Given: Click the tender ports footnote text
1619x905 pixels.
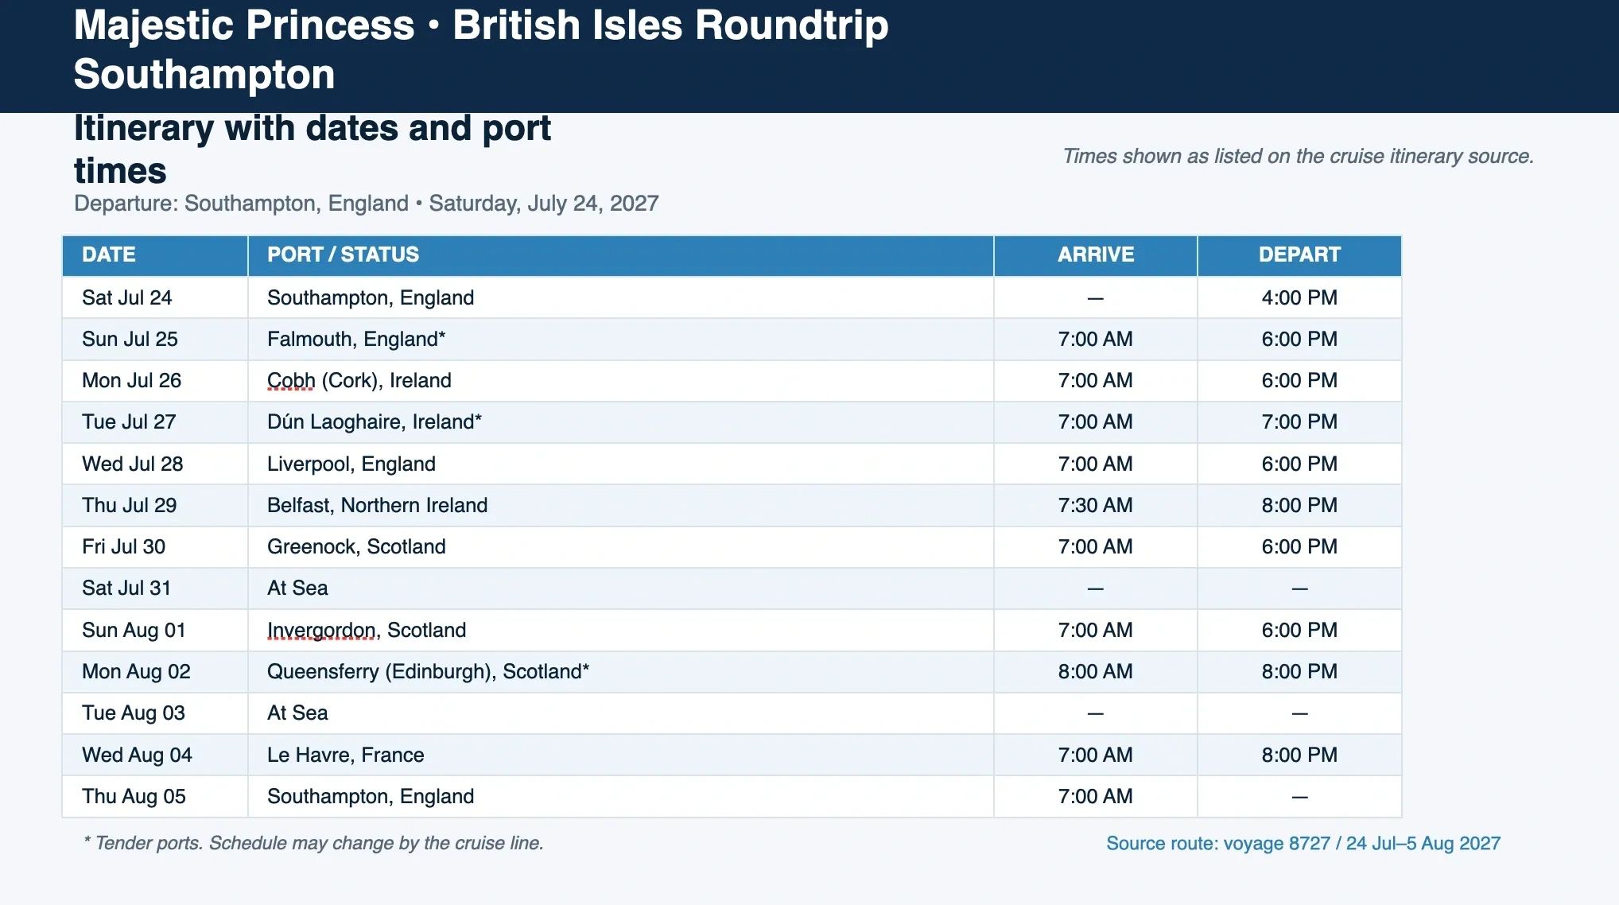Looking at the screenshot, I should click(313, 843).
